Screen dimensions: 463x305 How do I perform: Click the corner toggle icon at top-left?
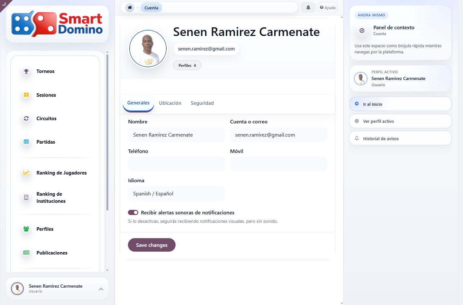coord(4,4)
